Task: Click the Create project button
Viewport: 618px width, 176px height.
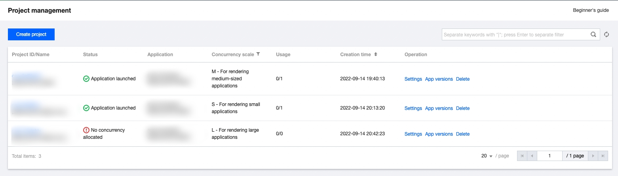Action: coord(31,34)
